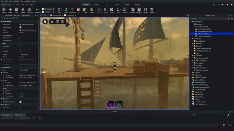This screenshot has width=234, height=131.
Task: Select the Storm Rod hotbar slot
Action: 119,104
